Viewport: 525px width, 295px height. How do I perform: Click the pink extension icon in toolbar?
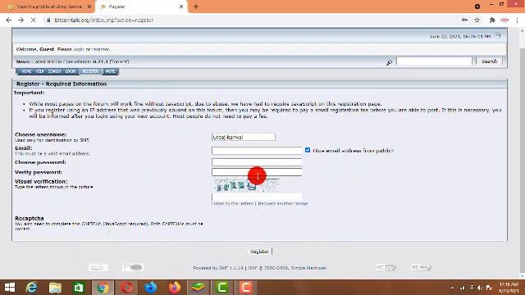[504, 20]
